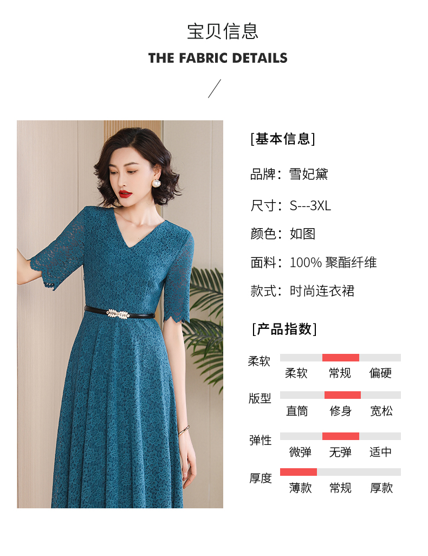Click the brand name 雪妃黛
This screenshot has height=556, width=428.
click(x=309, y=174)
